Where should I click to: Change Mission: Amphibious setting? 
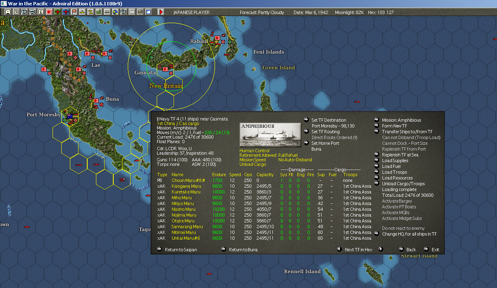[x=401, y=120]
